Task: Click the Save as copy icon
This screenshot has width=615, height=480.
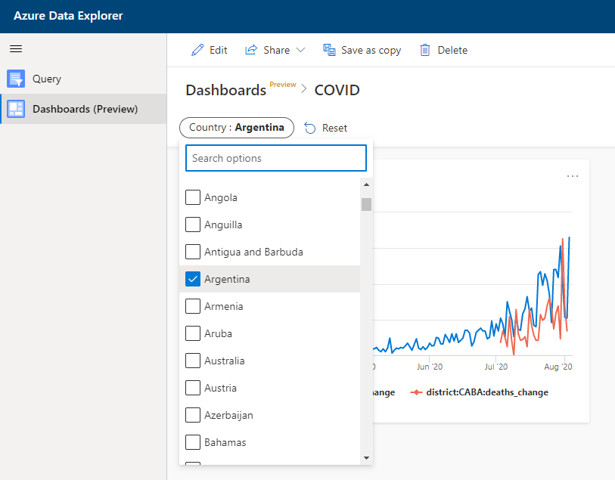Action: point(329,50)
